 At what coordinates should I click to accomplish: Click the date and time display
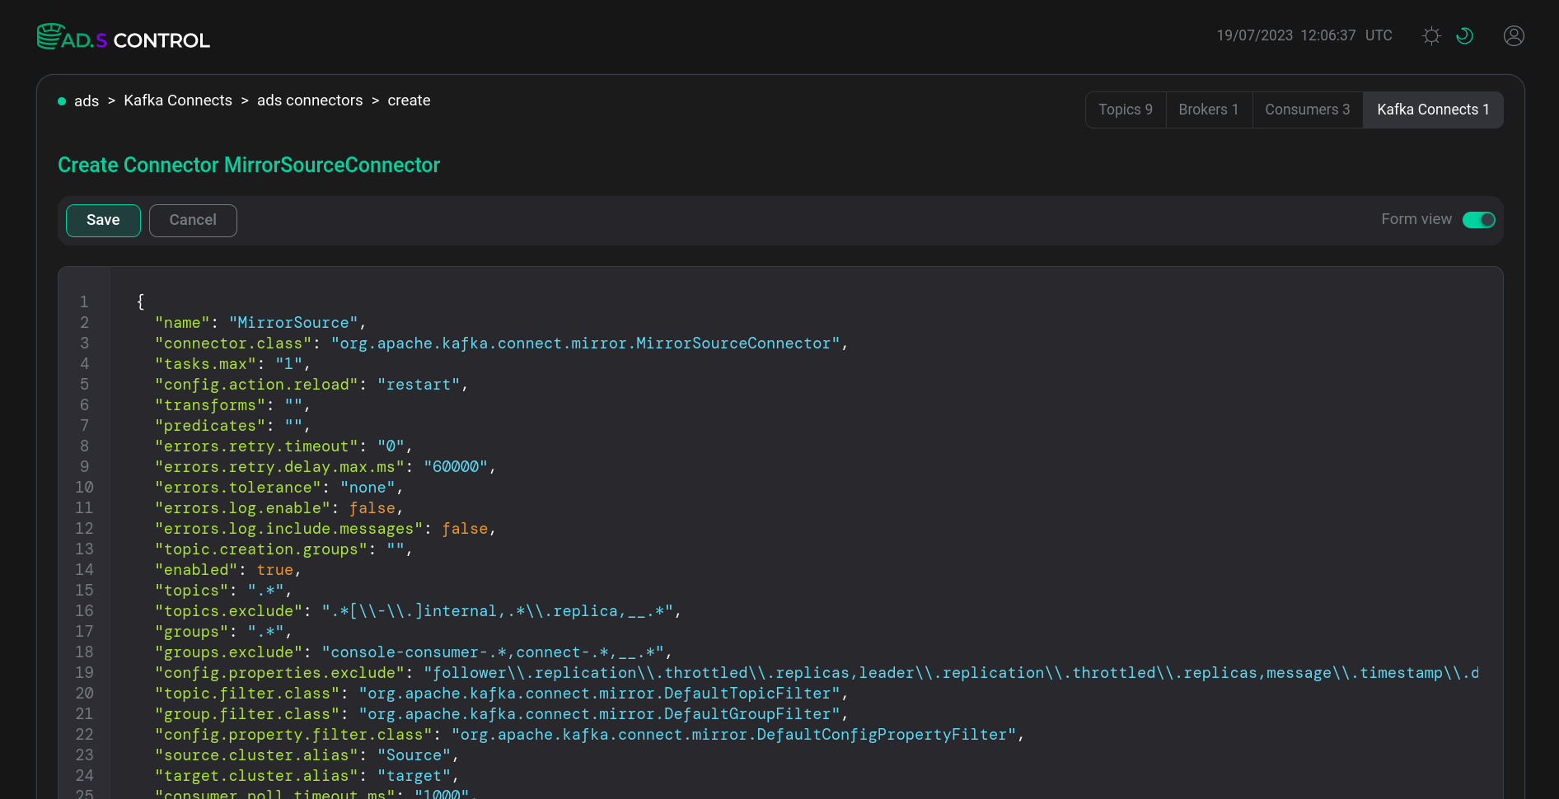[x=1304, y=35]
